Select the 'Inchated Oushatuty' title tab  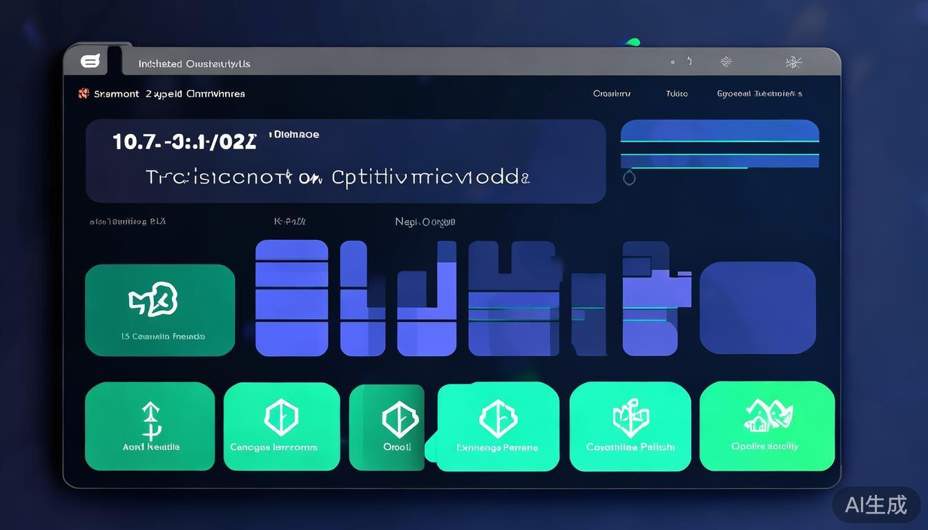pos(194,64)
